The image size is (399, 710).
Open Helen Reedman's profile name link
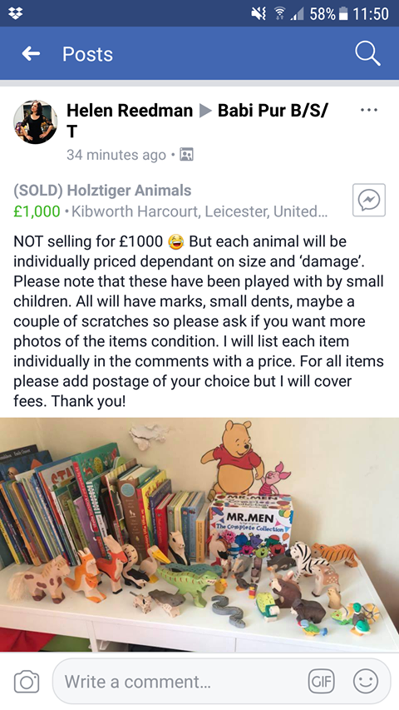[x=130, y=111]
